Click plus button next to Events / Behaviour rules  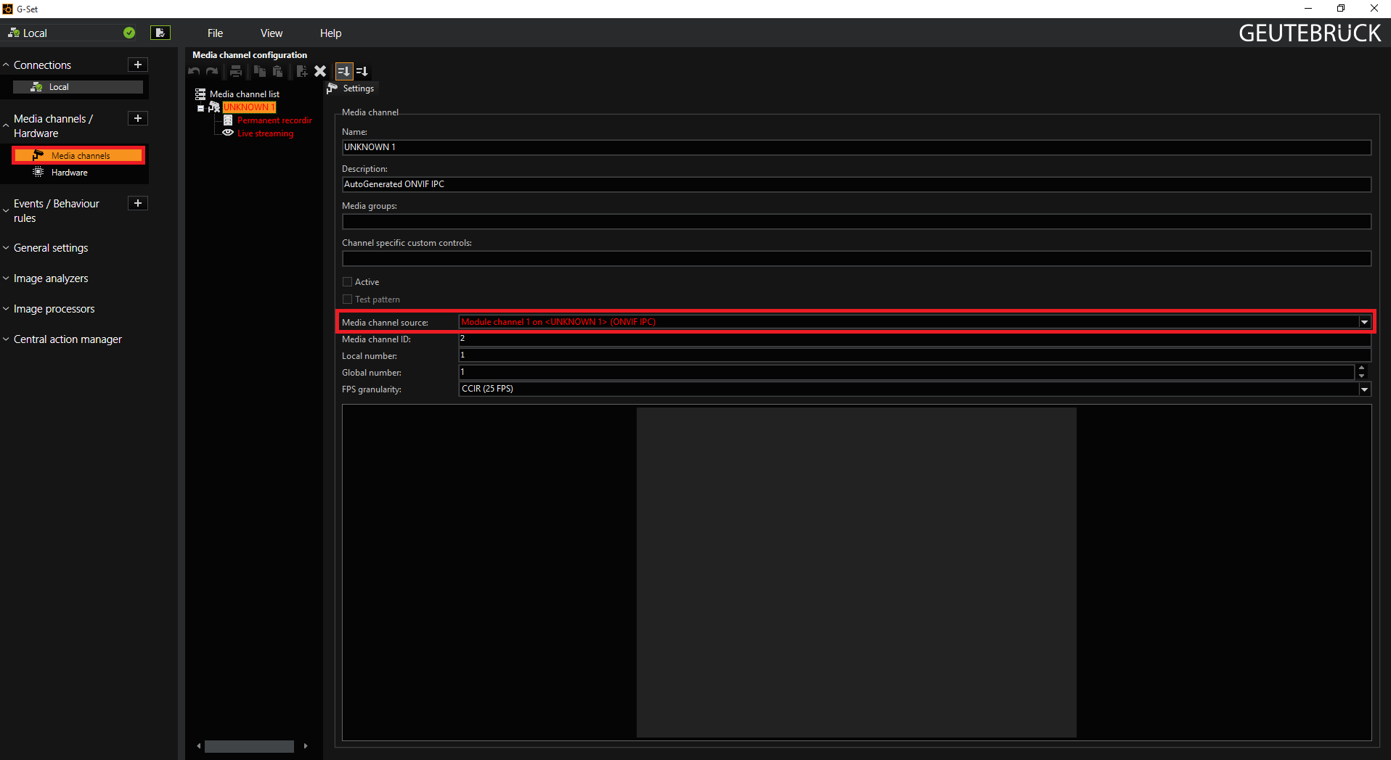(x=138, y=203)
